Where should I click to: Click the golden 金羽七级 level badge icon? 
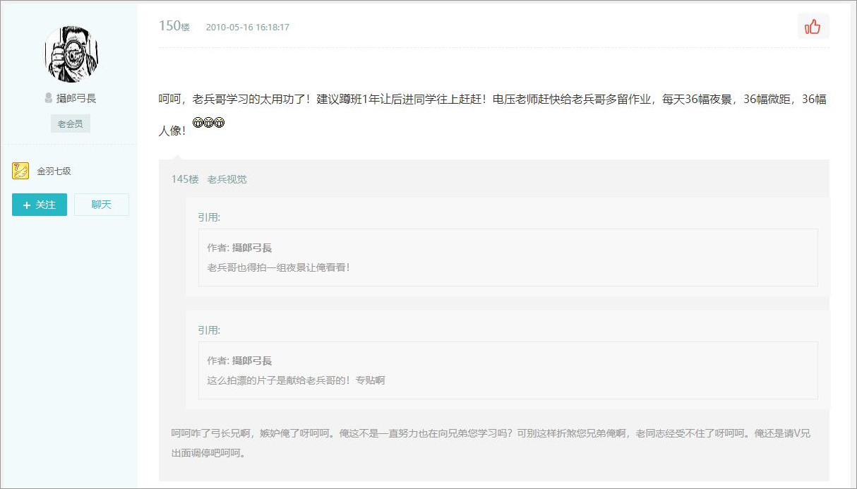19,169
